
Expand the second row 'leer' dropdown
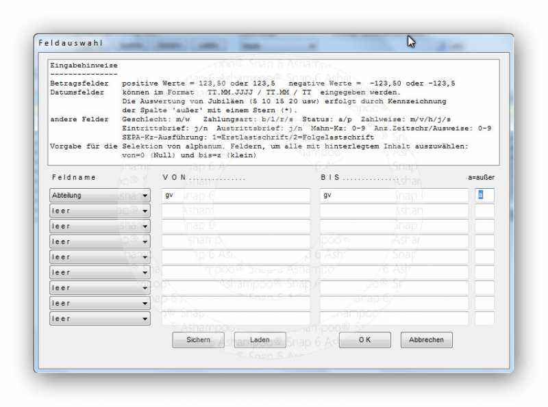point(100,211)
